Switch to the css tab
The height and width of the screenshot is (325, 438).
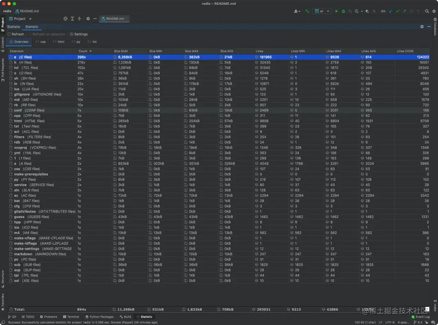[41, 42]
